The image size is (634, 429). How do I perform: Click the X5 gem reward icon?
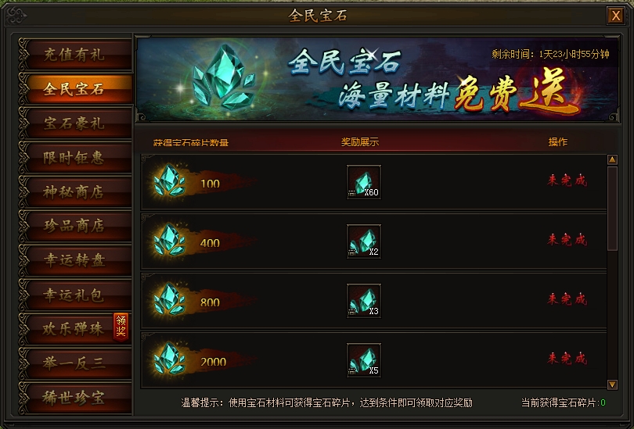(x=363, y=360)
